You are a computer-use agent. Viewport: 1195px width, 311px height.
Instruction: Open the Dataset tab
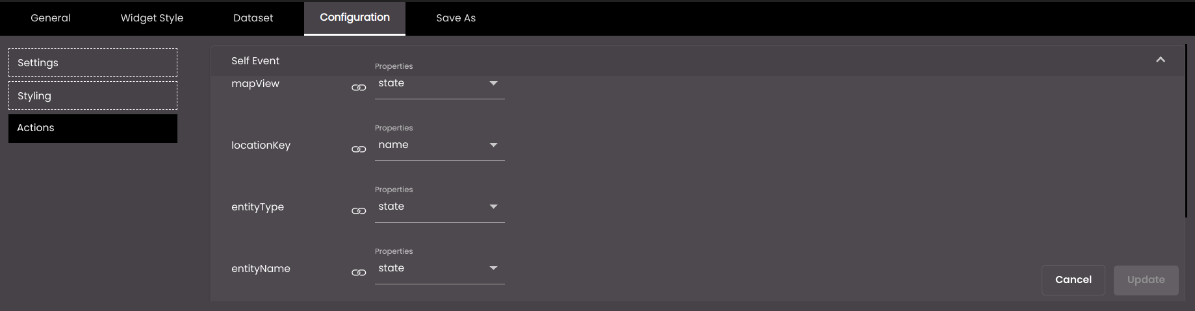(253, 18)
